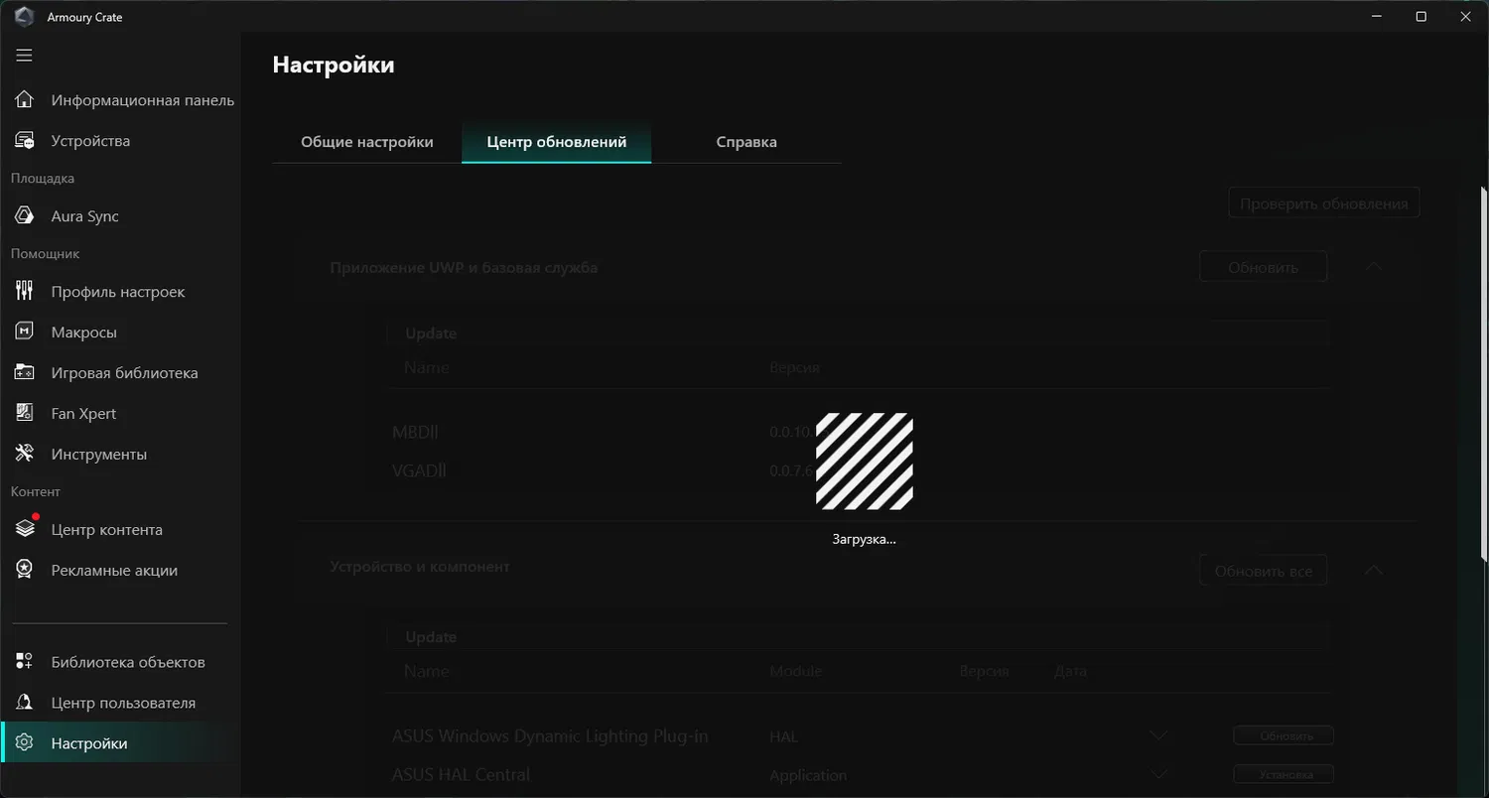Click the Module column header
This screenshot has height=798, width=1489.
coord(796,671)
